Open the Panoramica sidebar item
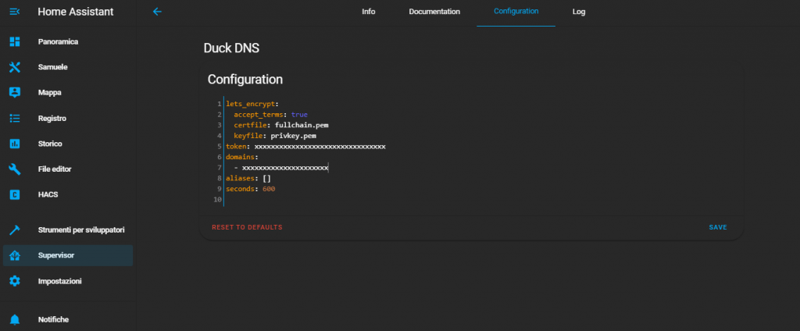 tap(68, 42)
